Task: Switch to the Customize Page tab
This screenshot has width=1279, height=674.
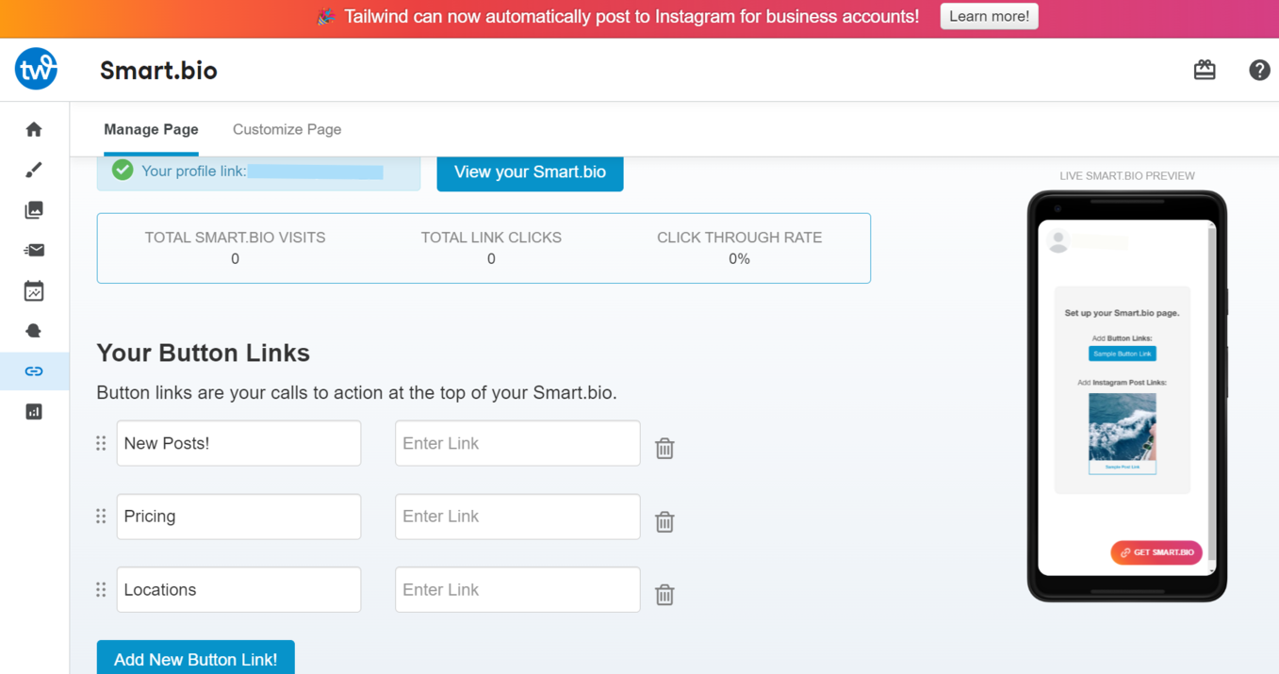Action: pos(287,129)
